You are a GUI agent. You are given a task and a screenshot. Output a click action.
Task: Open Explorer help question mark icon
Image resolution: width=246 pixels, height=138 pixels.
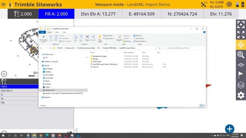pos(204,32)
